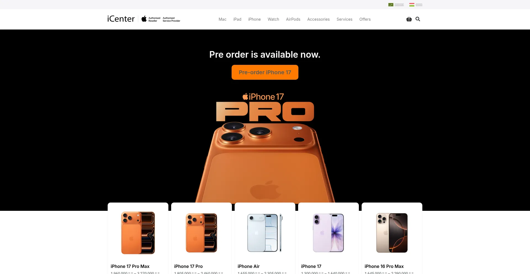Select the green flag language option

pyautogui.click(x=396, y=5)
